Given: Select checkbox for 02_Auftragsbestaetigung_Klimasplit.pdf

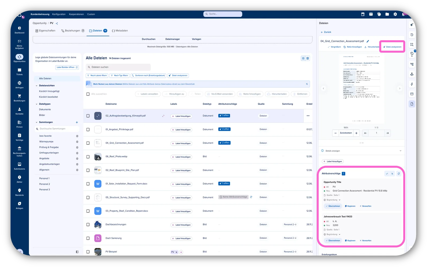Looking at the screenshot, I should (x=88, y=116).
